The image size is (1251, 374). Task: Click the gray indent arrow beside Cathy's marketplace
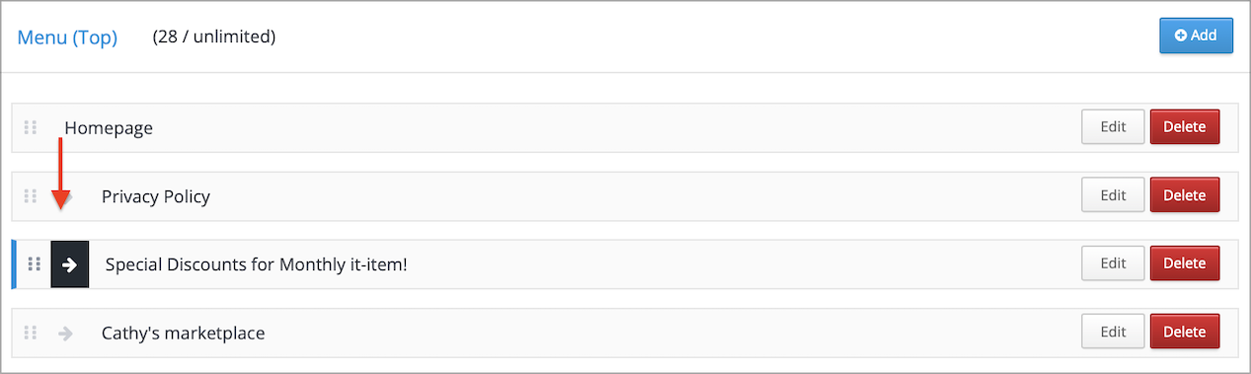coord(66,334)
